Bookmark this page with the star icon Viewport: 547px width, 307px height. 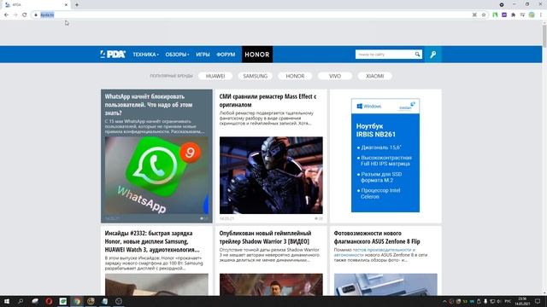click(484, 14)
